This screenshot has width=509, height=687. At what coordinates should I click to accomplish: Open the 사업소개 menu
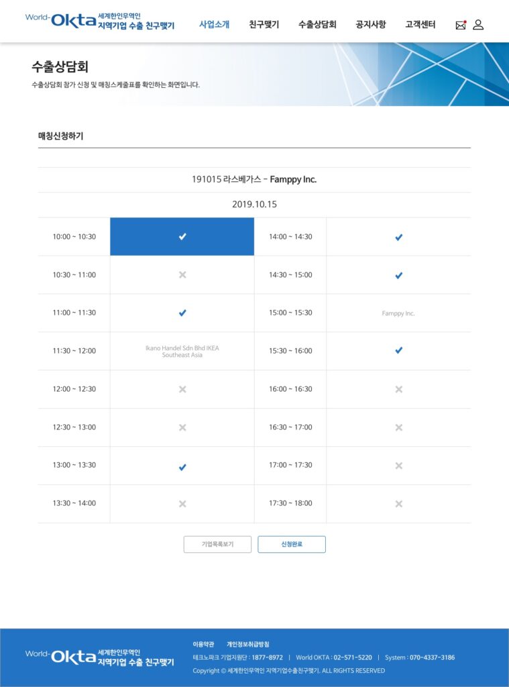(x=214, y=25)
